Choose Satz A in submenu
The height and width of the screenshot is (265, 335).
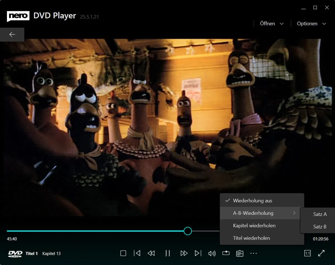(318, 214)
